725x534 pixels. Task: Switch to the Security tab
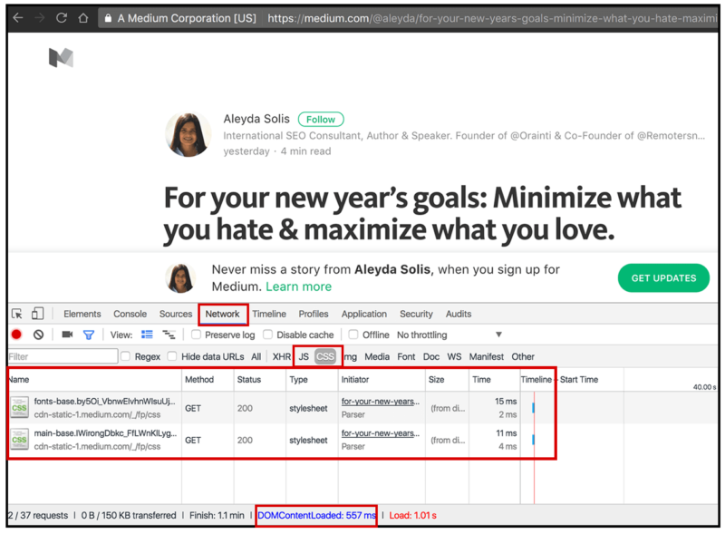point(416,314)
